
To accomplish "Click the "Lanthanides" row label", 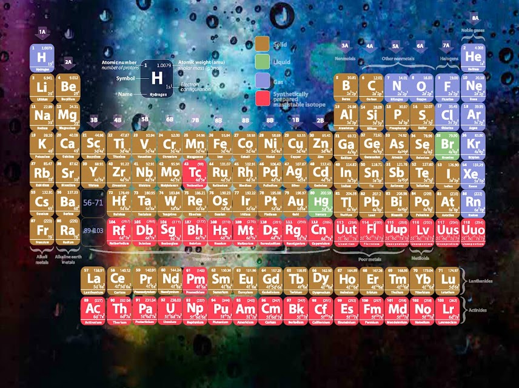I will [x=481, y=281].
